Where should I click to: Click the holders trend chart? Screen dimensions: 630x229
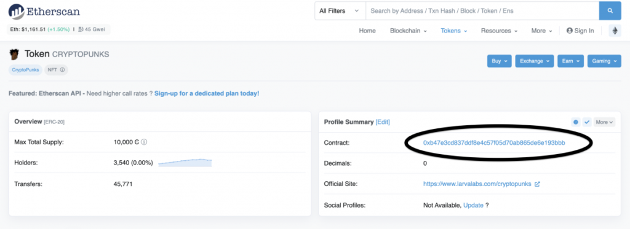pyautogui.click(x=185, y=163)
